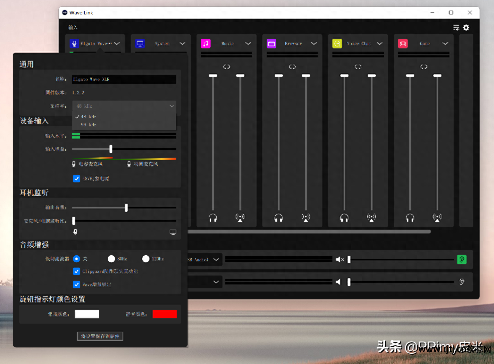Unmute the first output mix speaker icon

(340, 259)
